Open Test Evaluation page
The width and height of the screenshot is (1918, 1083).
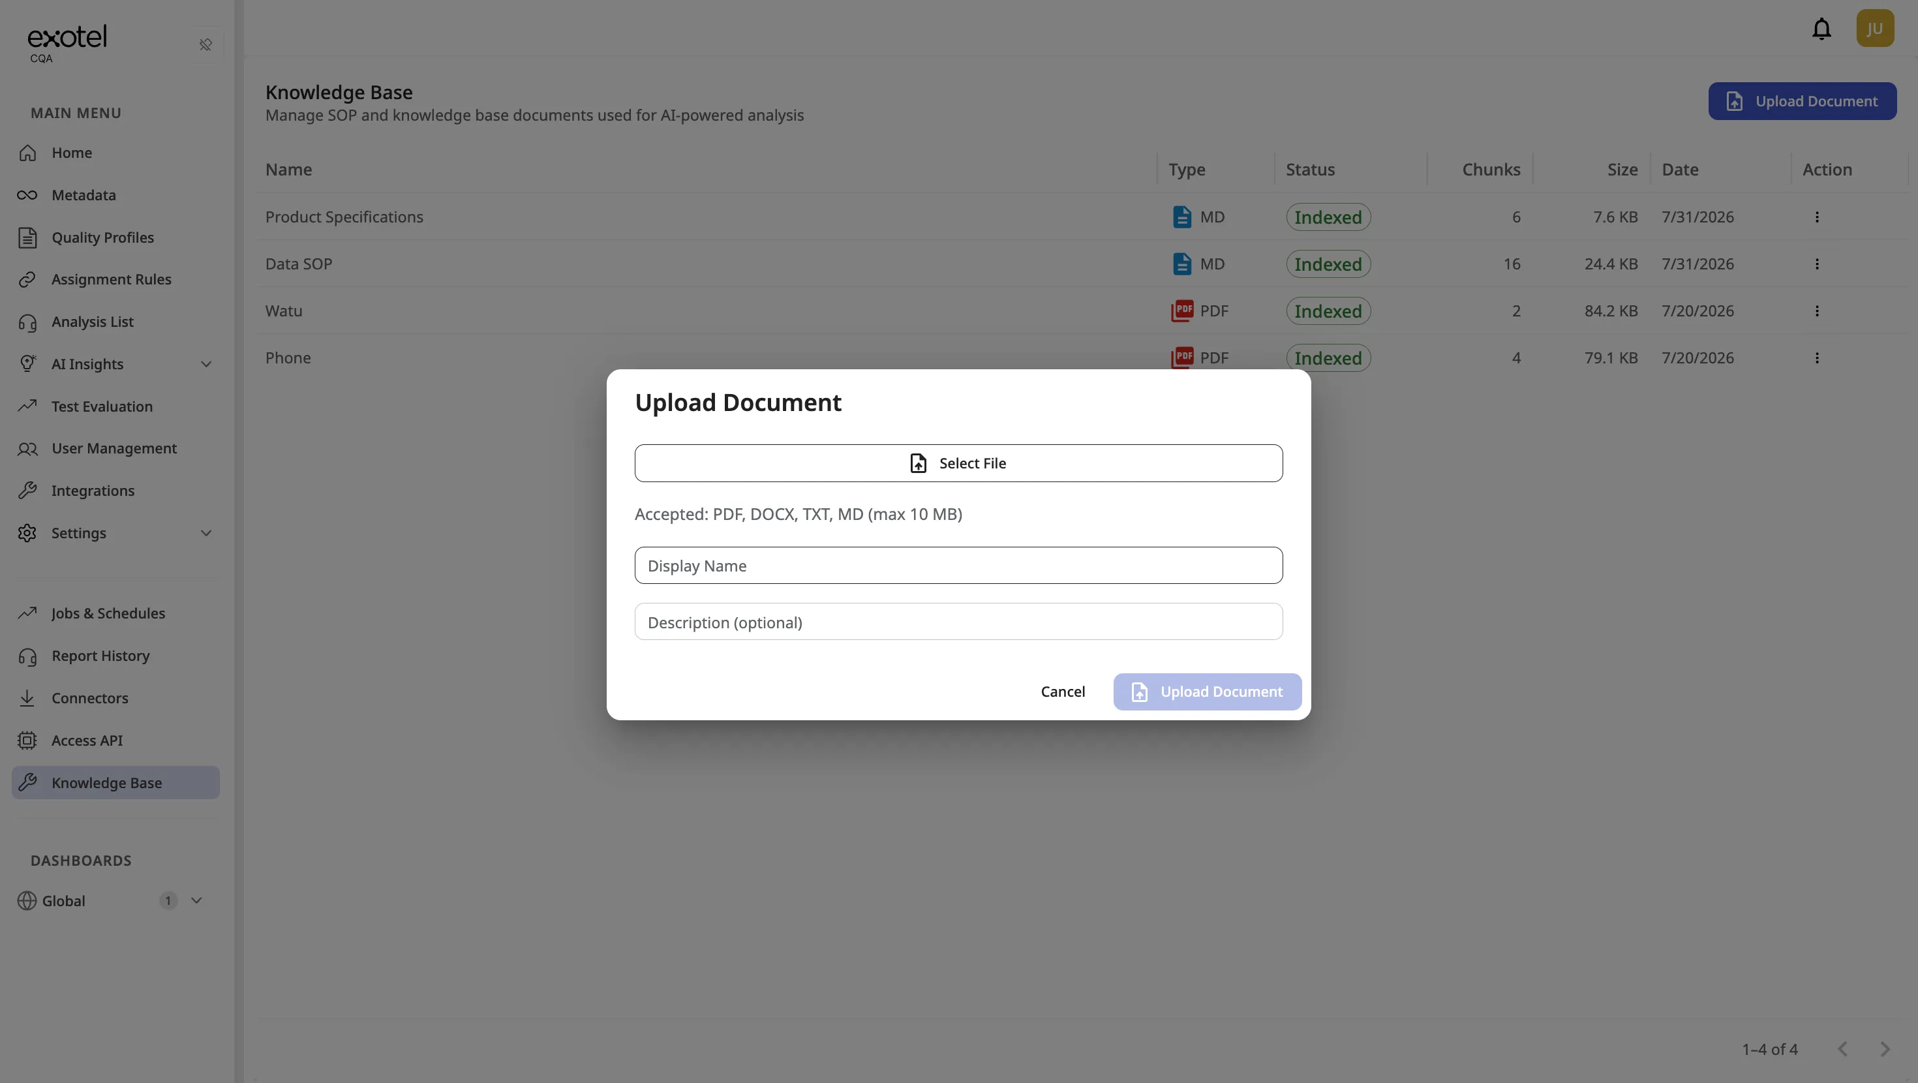(x=115, y=406)
